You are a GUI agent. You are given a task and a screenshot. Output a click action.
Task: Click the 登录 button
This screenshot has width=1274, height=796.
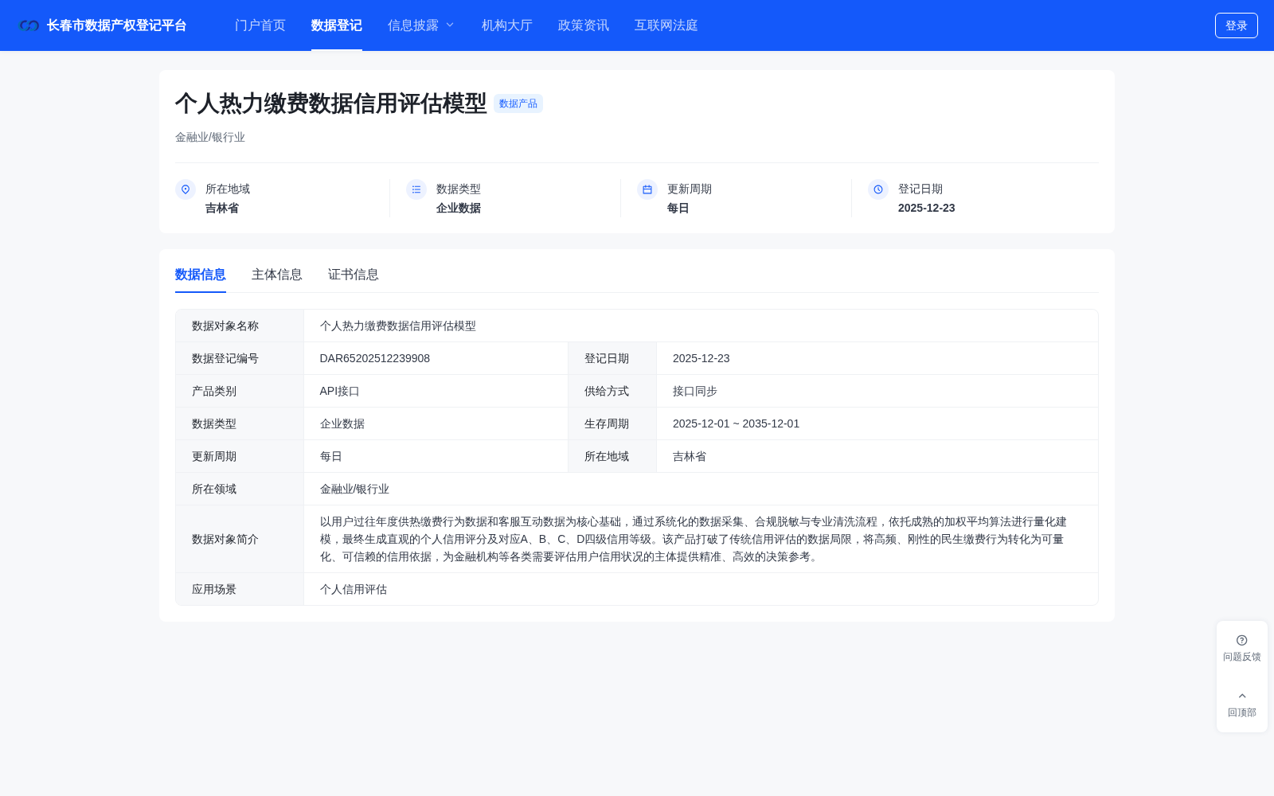tap(1237, 25)
